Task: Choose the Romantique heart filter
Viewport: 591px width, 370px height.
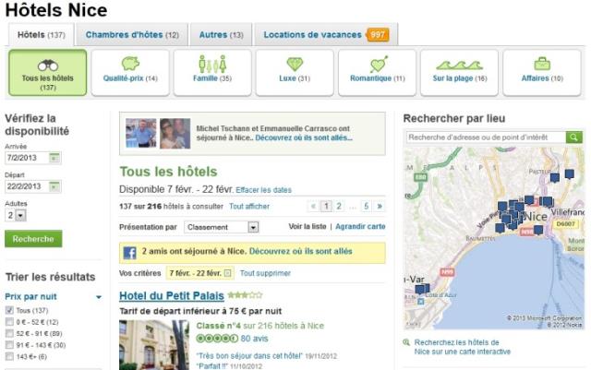Action: tap(377, 73)
